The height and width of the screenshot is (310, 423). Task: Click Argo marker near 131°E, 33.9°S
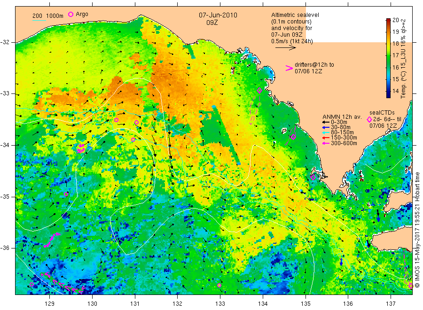pyautogui.click(x=133, y=139)
